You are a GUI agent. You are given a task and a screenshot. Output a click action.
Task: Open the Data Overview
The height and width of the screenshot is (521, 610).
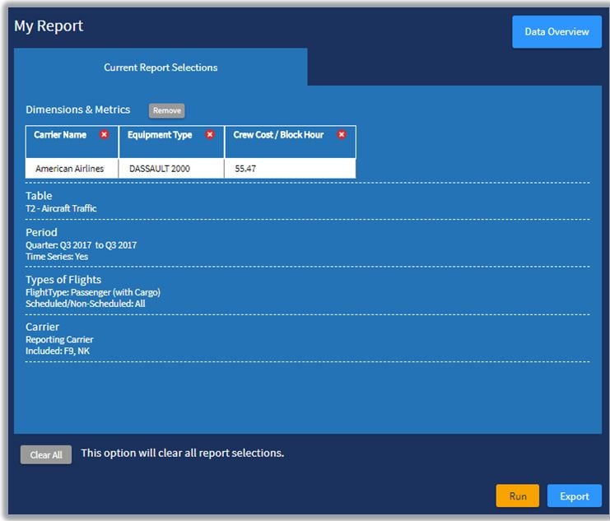556,32
